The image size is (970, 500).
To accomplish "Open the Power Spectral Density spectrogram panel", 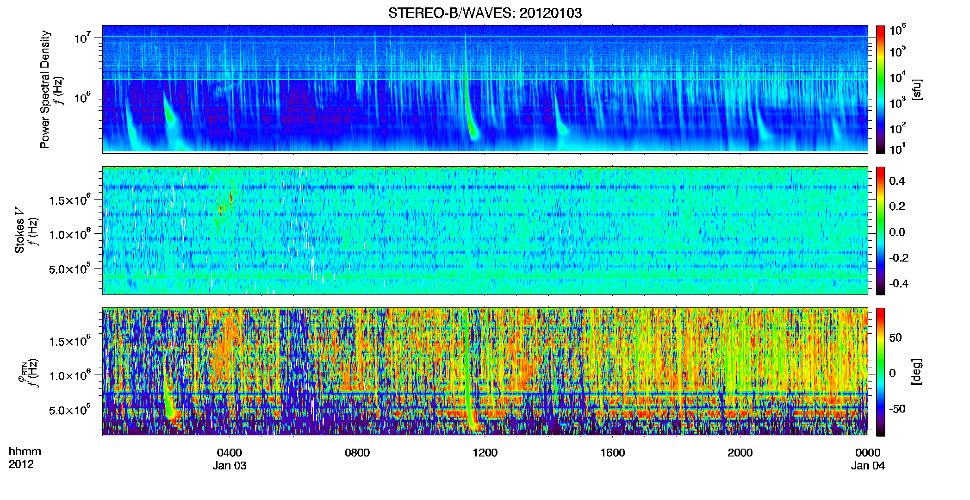I will tap(485, 89).
